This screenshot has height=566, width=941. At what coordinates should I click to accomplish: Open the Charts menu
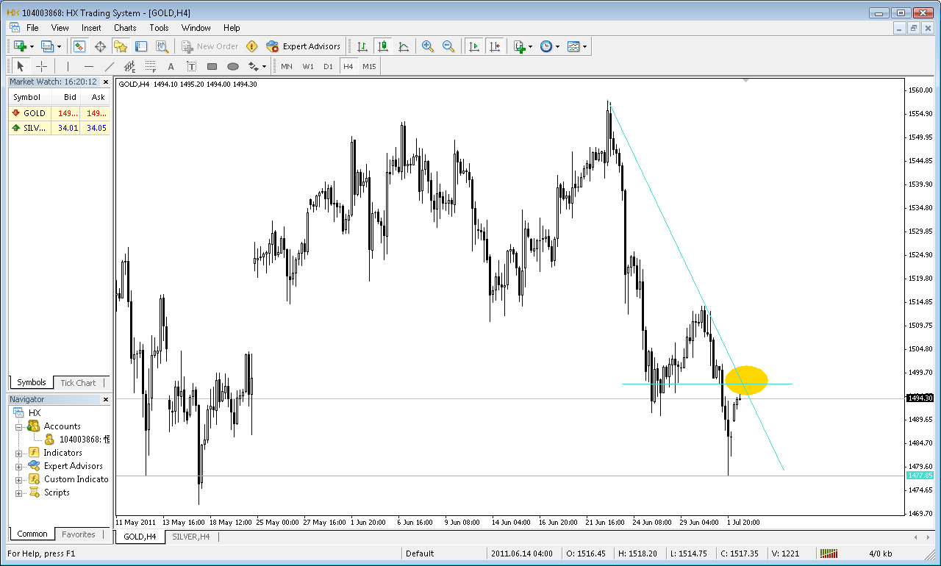(125, 28)
